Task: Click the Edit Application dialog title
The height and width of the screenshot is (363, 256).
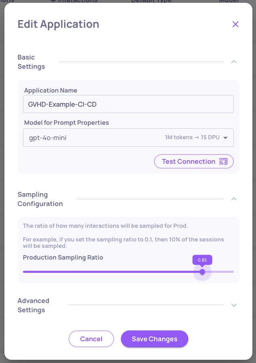Action: coord(58,24)
